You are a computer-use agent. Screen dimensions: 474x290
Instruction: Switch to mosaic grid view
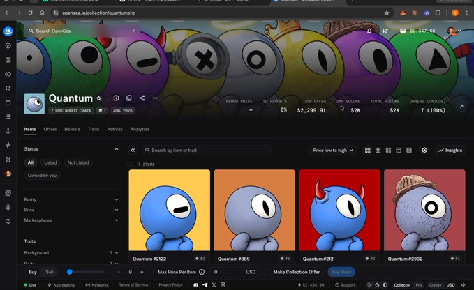click(x=388, y=151)
